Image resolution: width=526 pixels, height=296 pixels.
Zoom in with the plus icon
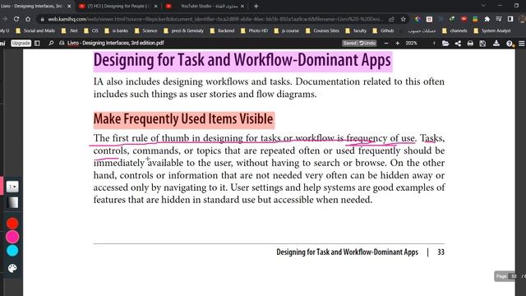(x=398, y=44)
